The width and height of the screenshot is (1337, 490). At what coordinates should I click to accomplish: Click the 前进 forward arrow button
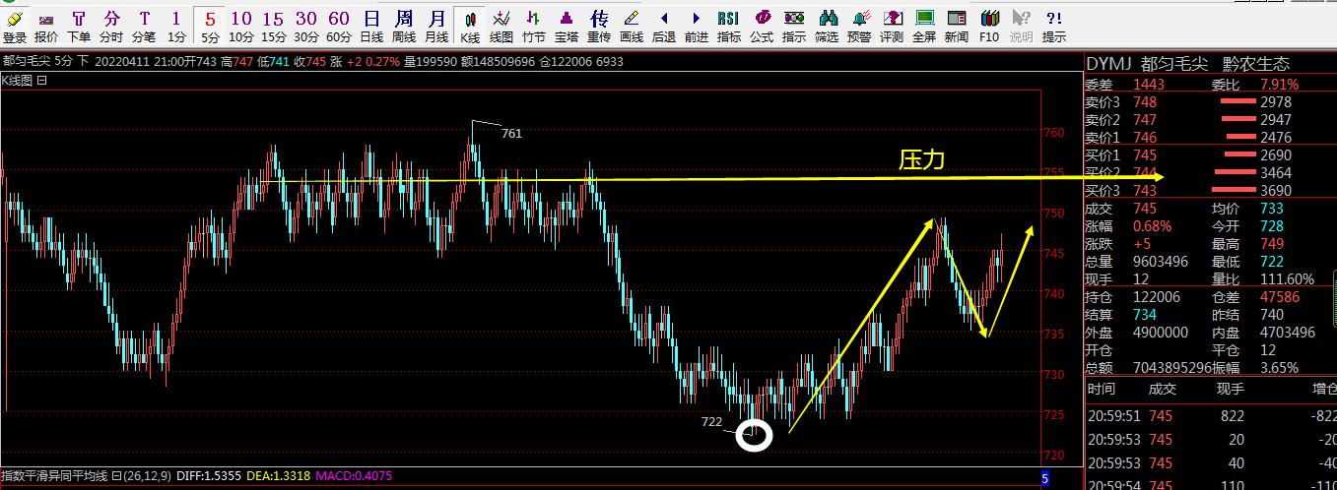(697, 27)
